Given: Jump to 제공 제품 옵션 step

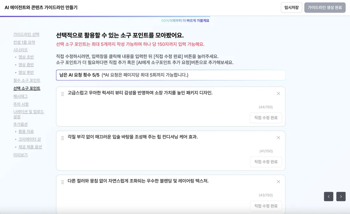Looking at the screenshot, I should tap(30, 147).
